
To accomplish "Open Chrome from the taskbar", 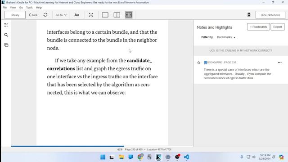I will (x=140, y=157).
